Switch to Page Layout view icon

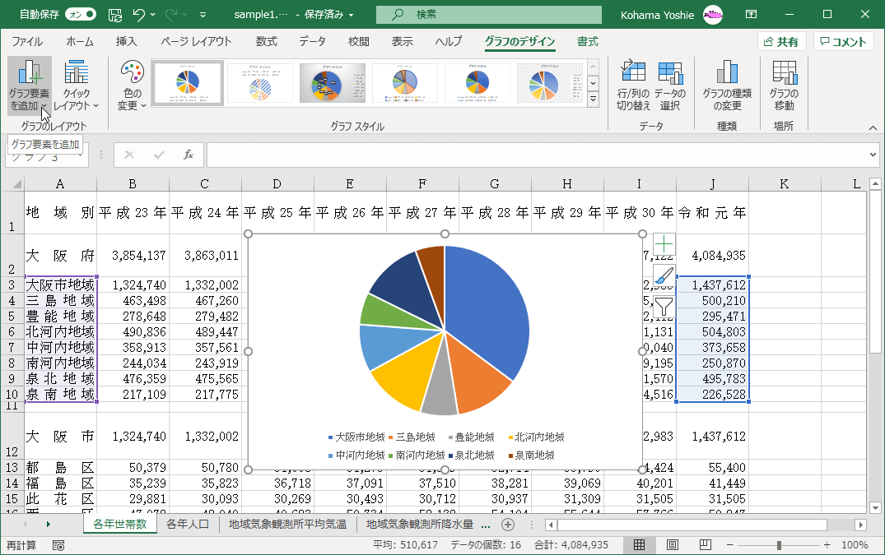coord(673,545)
